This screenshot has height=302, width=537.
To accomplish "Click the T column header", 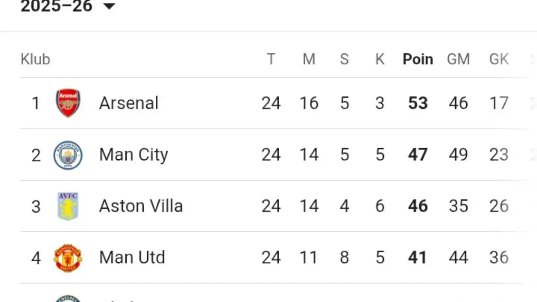I will 271,59.
